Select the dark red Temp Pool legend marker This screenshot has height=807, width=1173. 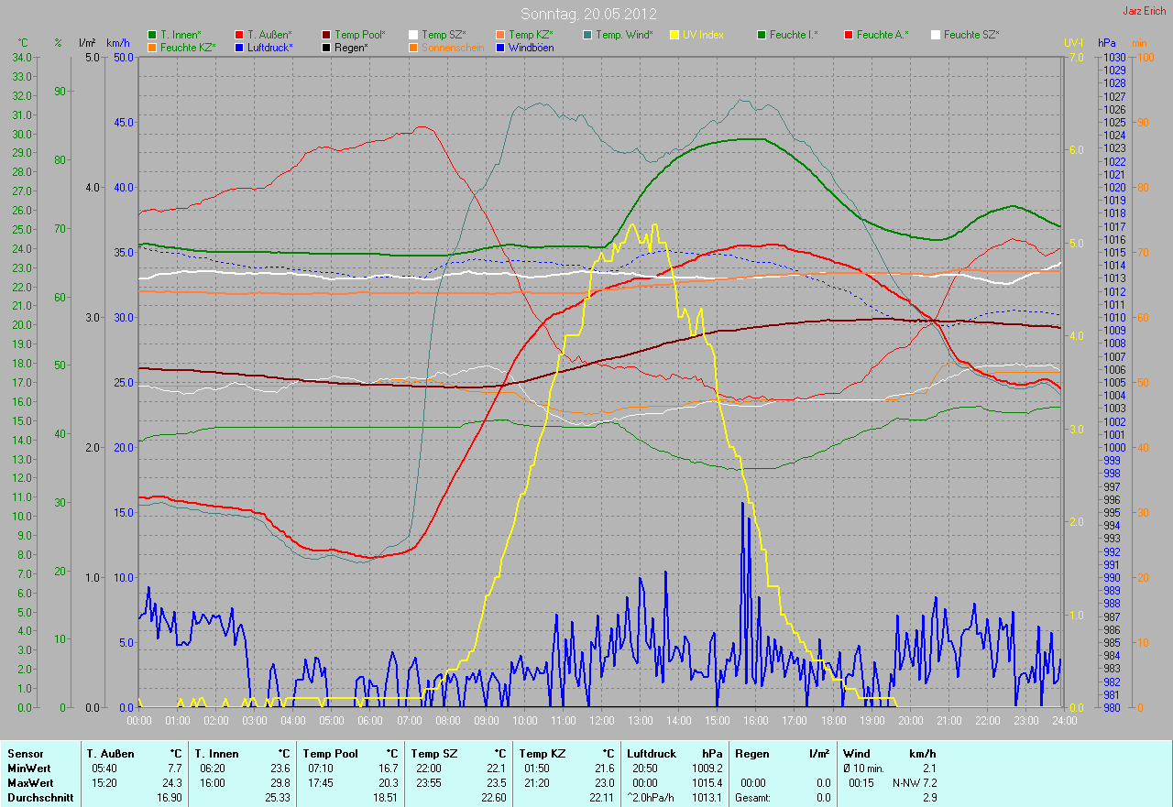tap(326, 35)
